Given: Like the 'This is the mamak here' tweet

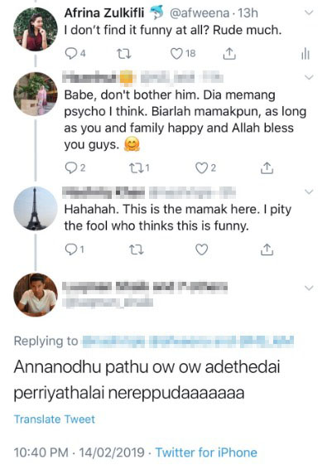Looking at the screenshot, I should coord(202,249).
